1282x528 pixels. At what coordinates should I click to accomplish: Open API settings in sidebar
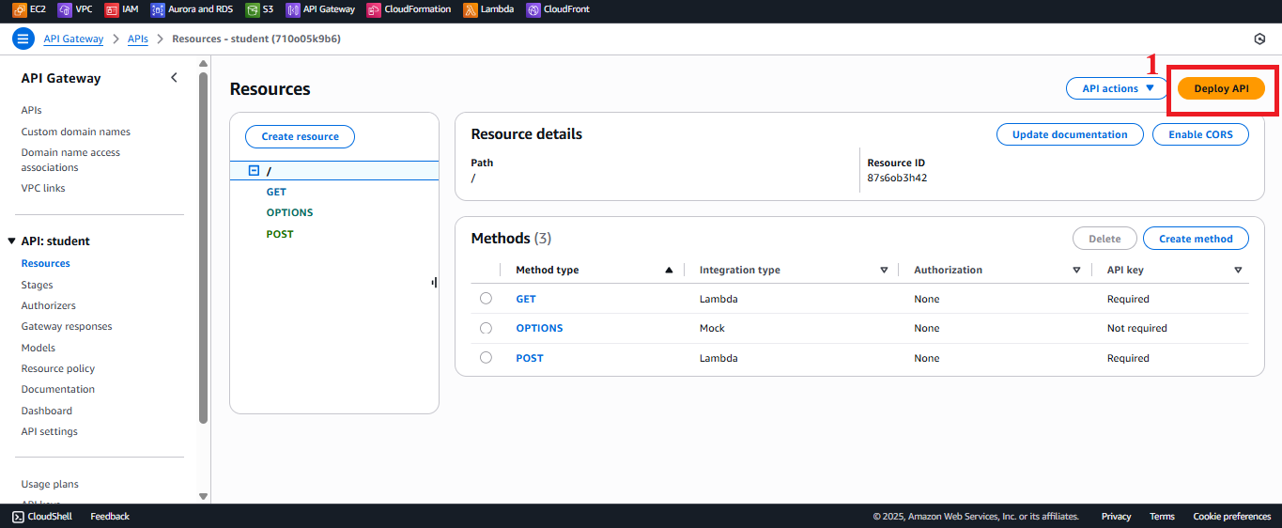pyautogui.click(x=50, y=431)
